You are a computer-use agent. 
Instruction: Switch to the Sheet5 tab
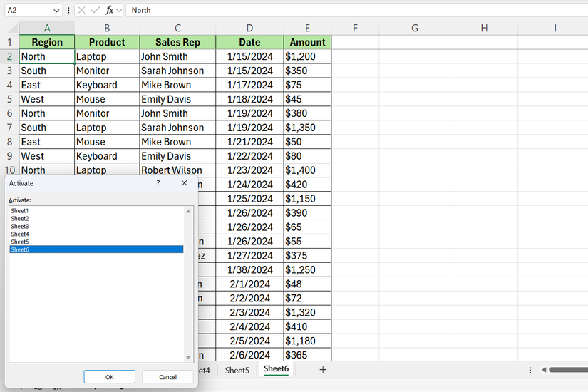pyautogui.click(x=237, y=370)
